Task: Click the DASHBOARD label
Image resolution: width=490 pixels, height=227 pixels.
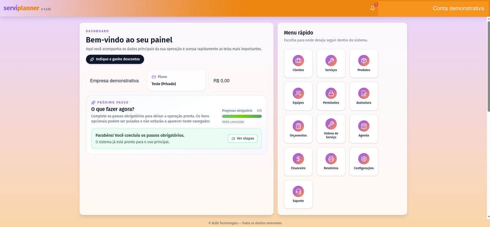Action: point(97,31)
